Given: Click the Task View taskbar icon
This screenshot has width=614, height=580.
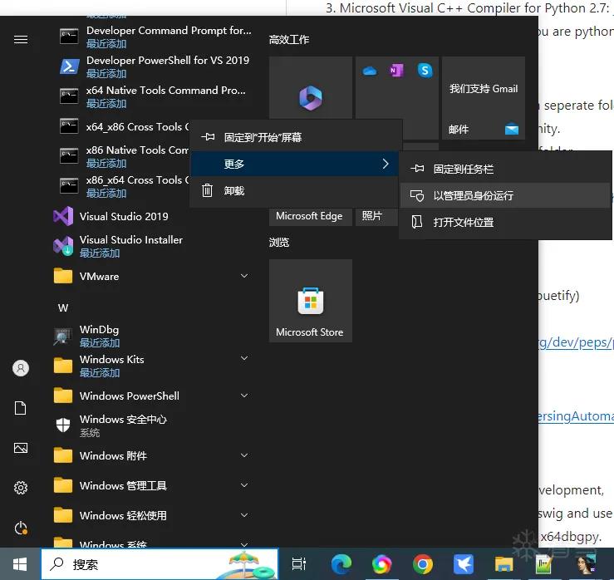Looking at the screenshot, I should pos(299,564).
